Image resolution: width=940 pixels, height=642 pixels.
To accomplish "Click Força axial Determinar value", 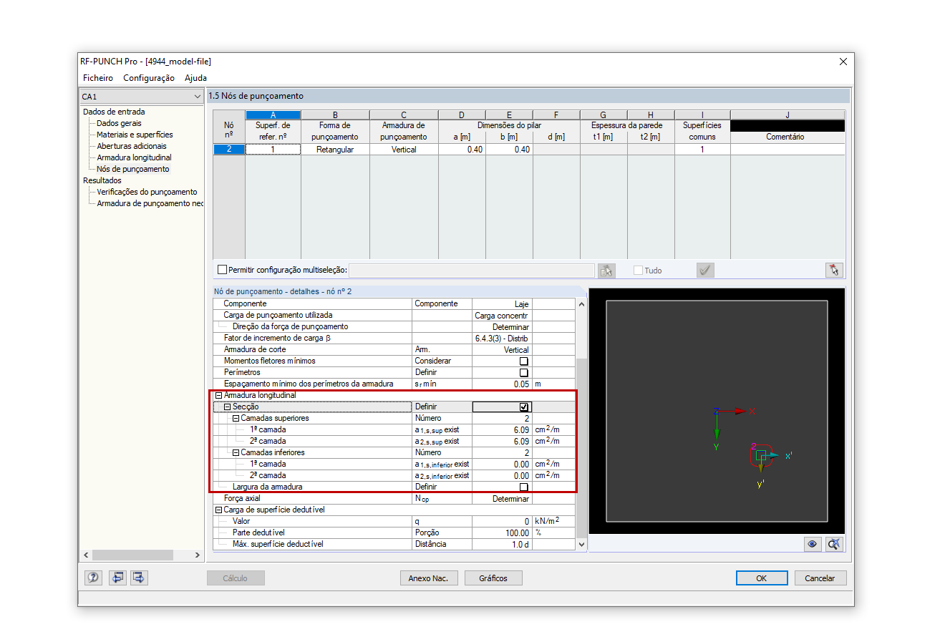I will (502, 499).
